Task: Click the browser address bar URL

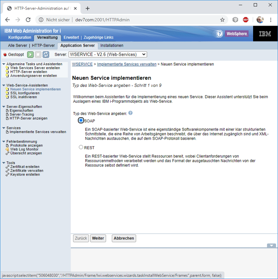Action: 102,20
